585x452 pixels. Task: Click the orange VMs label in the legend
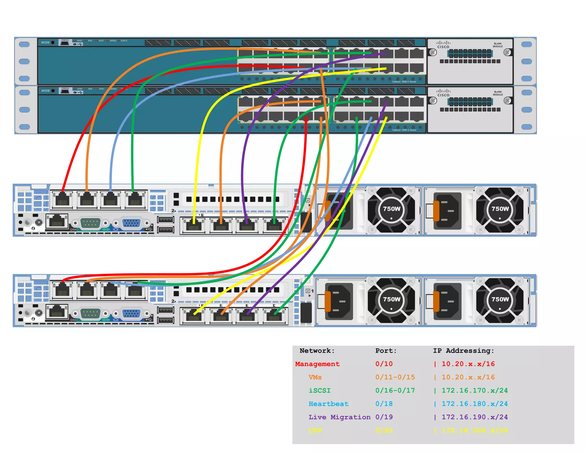coord(315,377)
